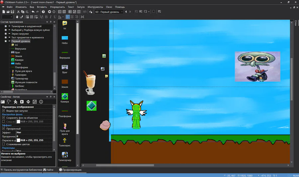Open the Runtime options properties tab
The image size is (299, 177).
pyautogui.click(x=22, y=102)
